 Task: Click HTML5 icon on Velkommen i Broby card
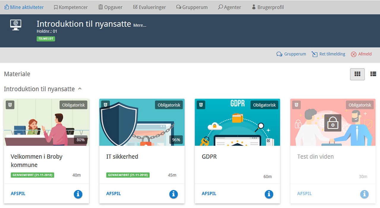pos(10,105)
